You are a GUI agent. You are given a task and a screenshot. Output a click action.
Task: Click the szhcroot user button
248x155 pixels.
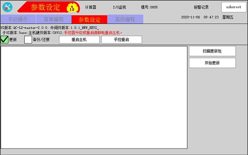pos(234,7)
